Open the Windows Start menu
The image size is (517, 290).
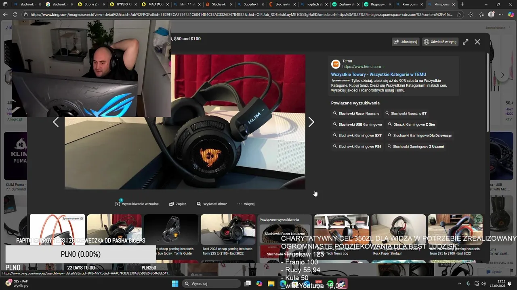175,284
